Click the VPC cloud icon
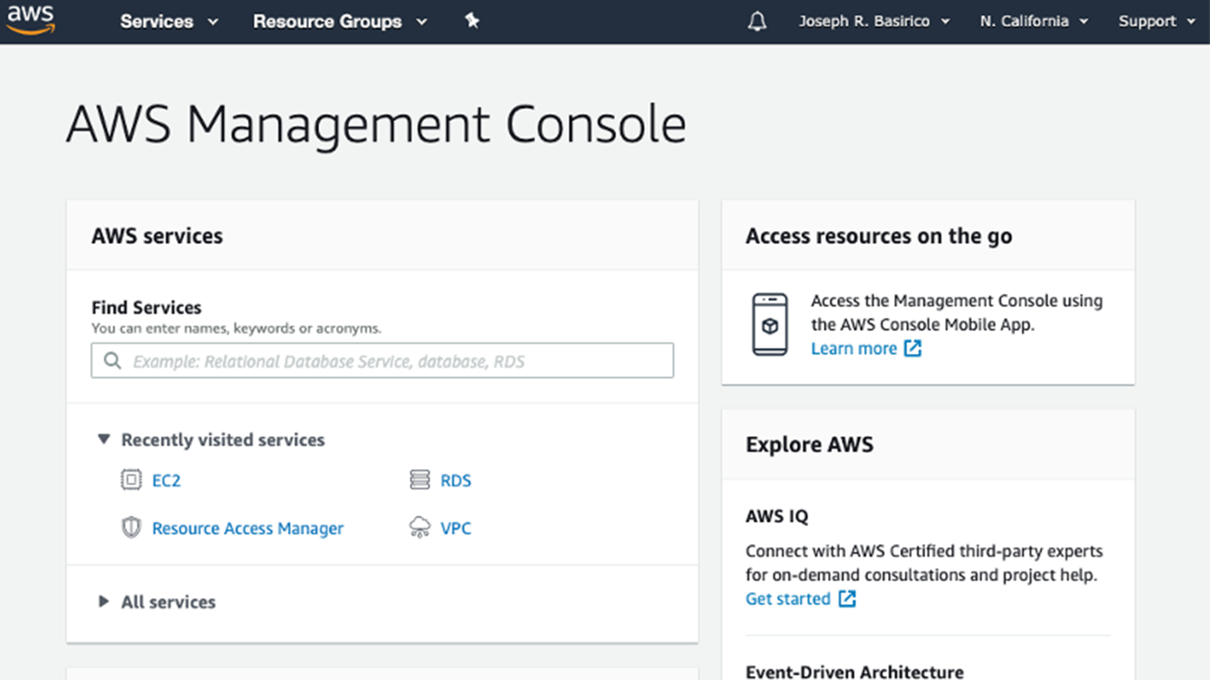This screenshot has width=1210, height=680. (x=420, y=527)
